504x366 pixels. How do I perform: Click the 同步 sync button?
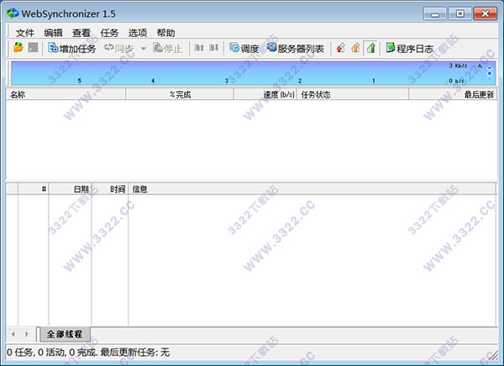118,48
